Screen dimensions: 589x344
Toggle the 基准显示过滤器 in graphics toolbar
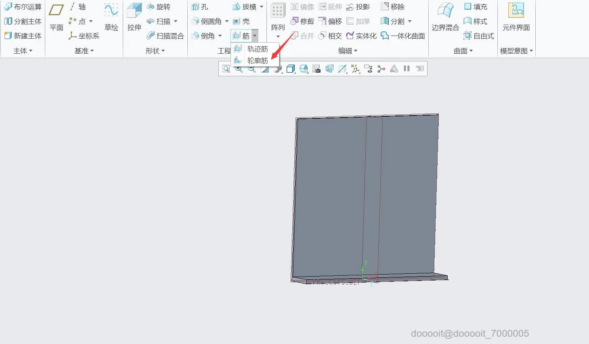point(355,69)
